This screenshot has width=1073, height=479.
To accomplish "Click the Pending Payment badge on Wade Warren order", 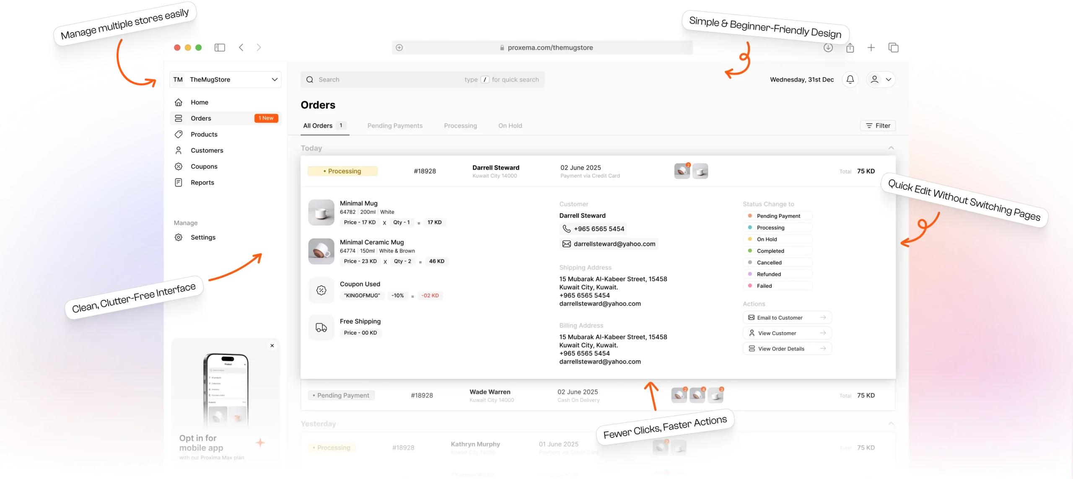I will [341, 396].
